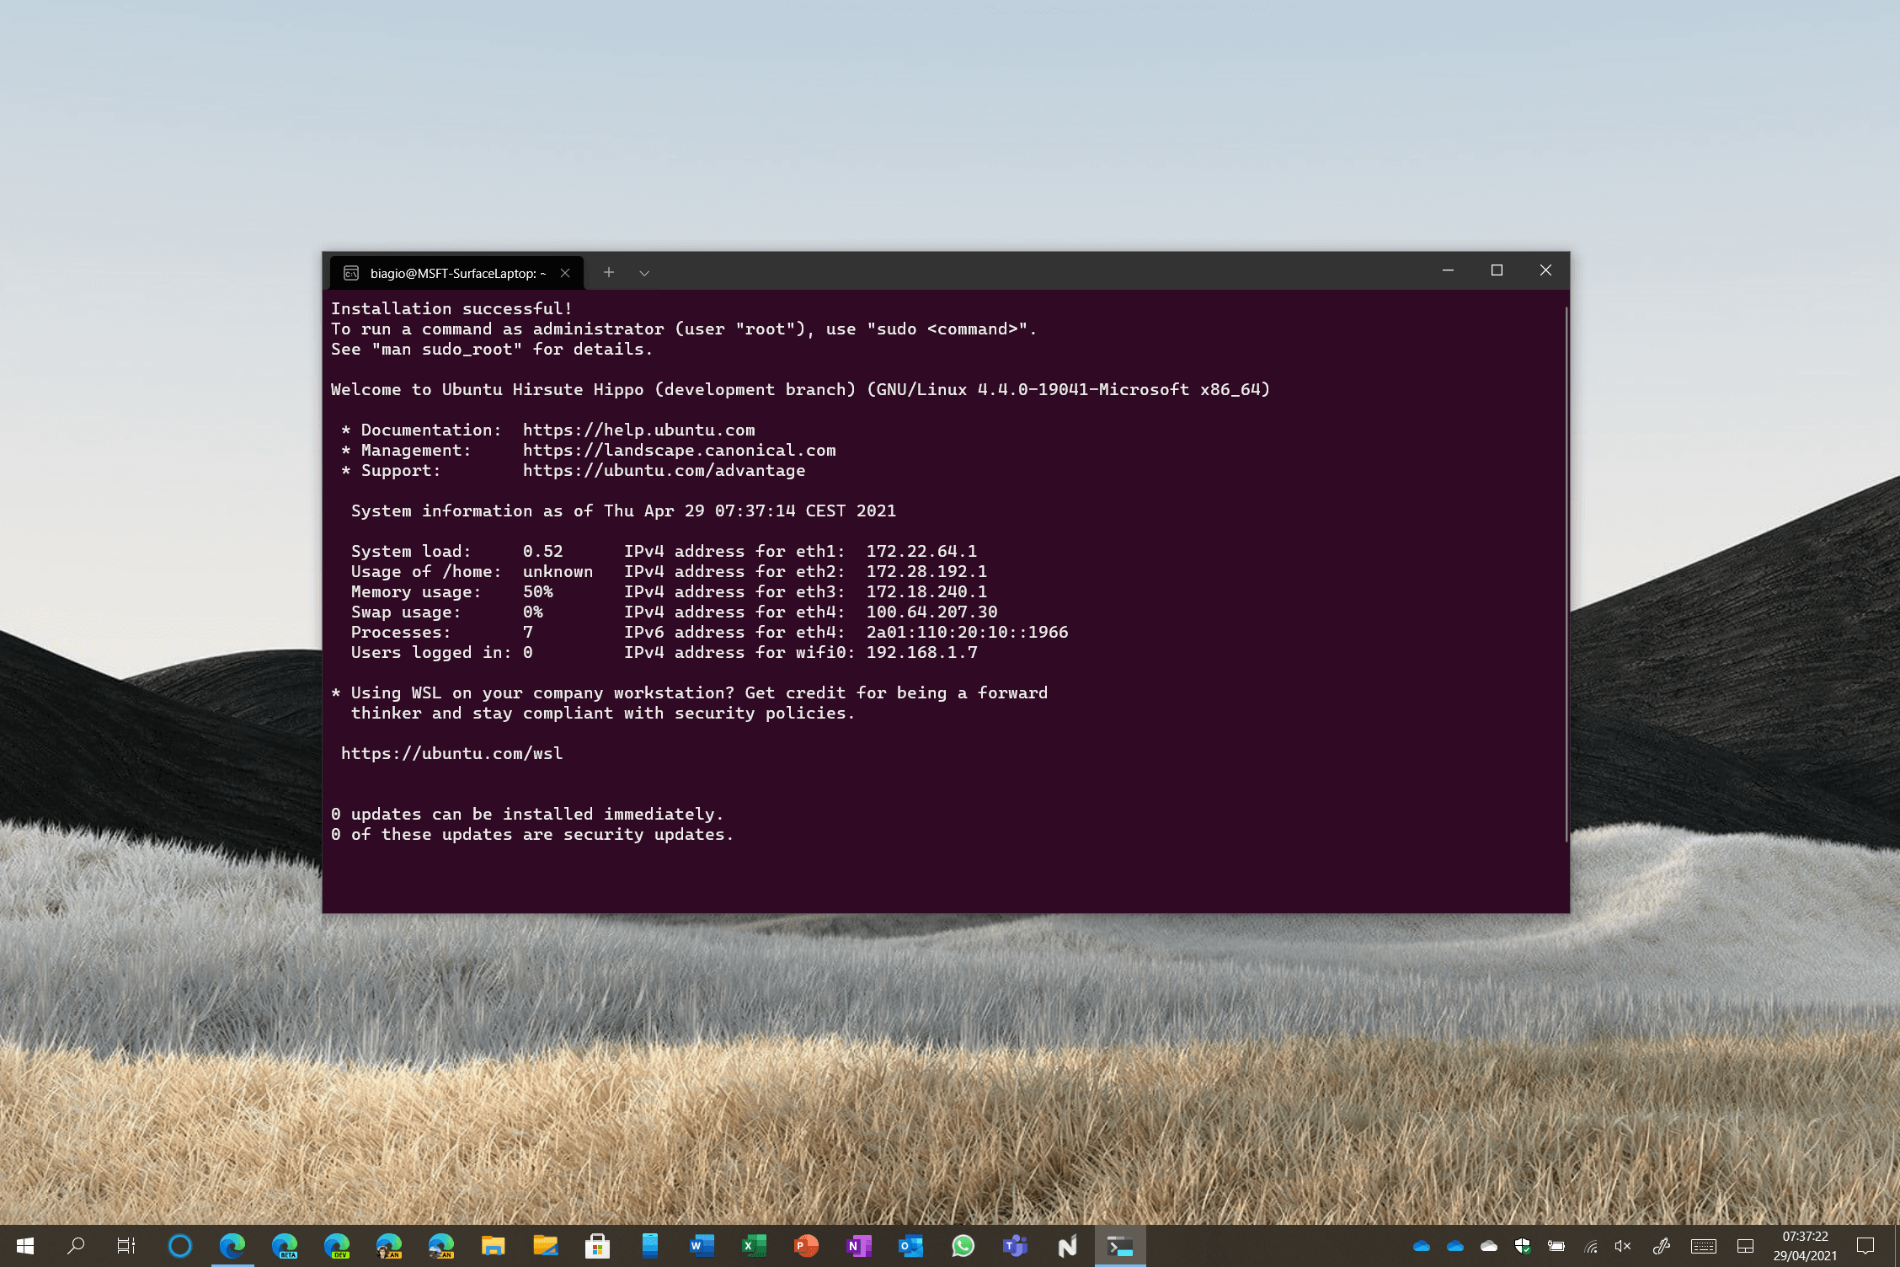1900x1267 pixels.
Task: Open Microsoft Edge Dev
Action: pyautogui.click(x=337, y=1245)
